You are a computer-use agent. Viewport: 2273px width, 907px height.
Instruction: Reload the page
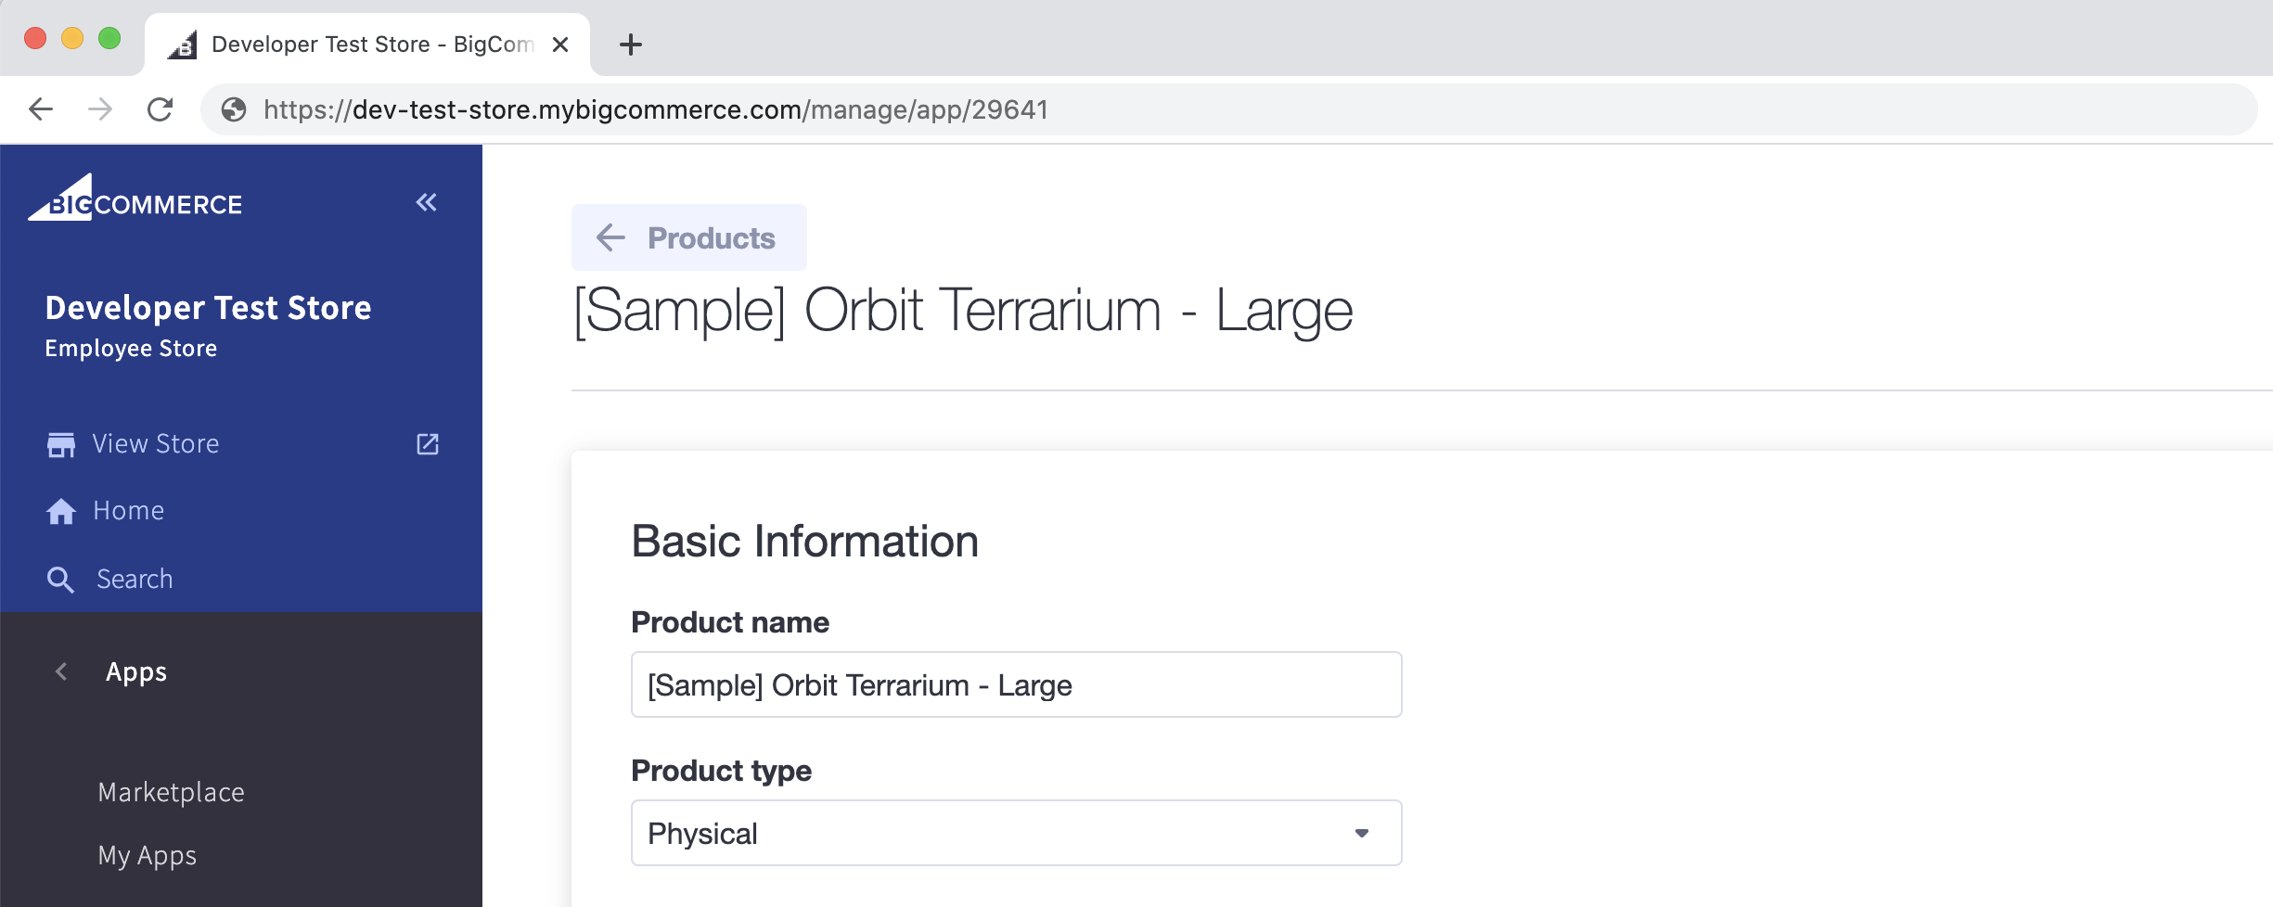click(161, 109)
